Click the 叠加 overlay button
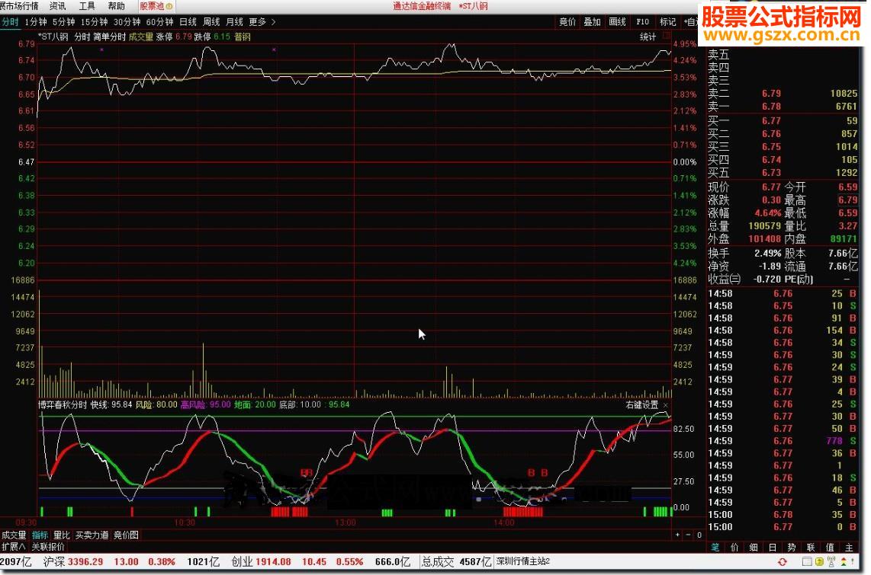The width and height of the screenshot is (871, 575). [592, 22]
